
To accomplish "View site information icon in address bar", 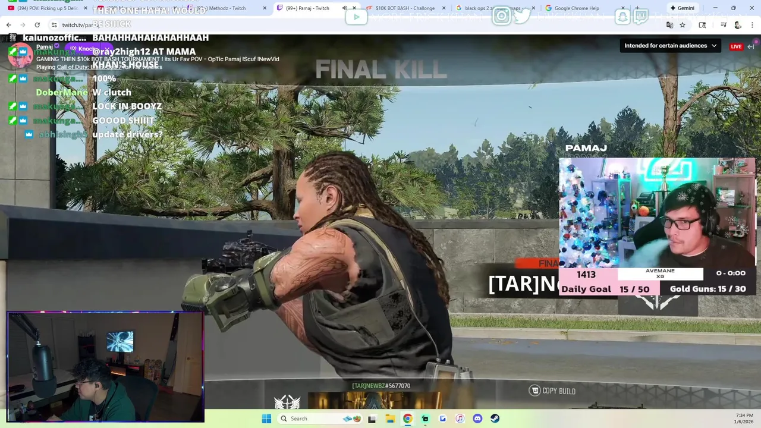I will (x=54, y=25).
